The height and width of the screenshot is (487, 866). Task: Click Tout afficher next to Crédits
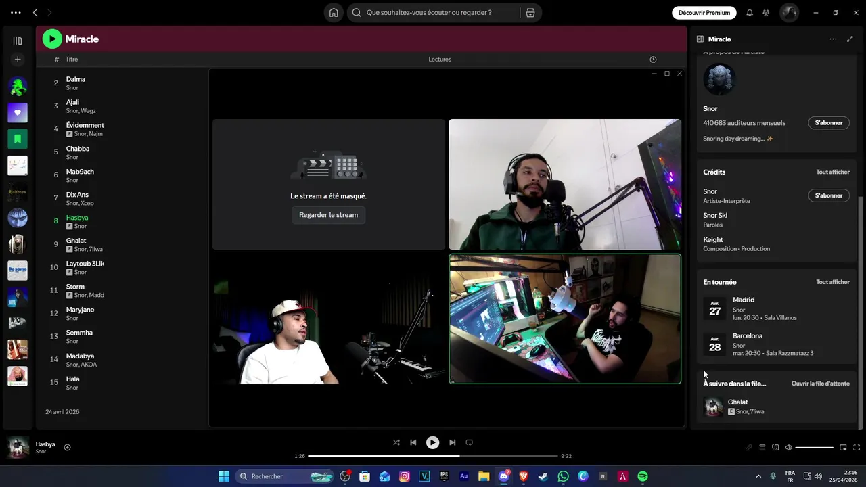[x=833, y=172]
